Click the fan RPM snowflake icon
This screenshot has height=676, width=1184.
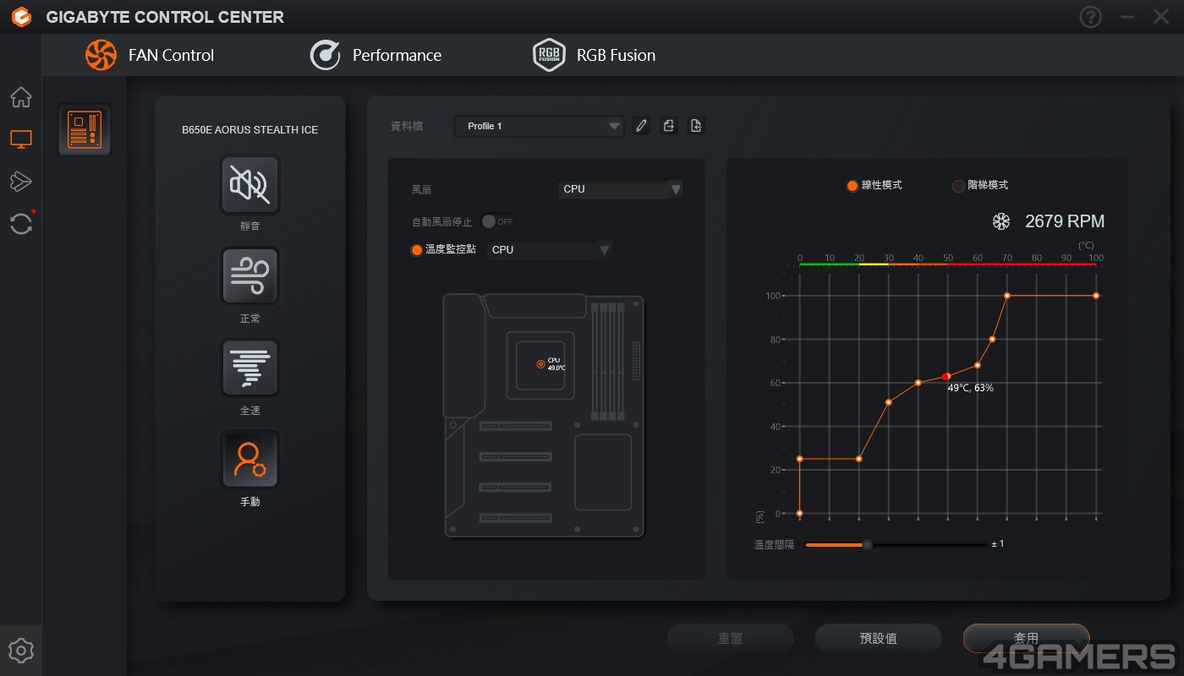click(1001, 221)
